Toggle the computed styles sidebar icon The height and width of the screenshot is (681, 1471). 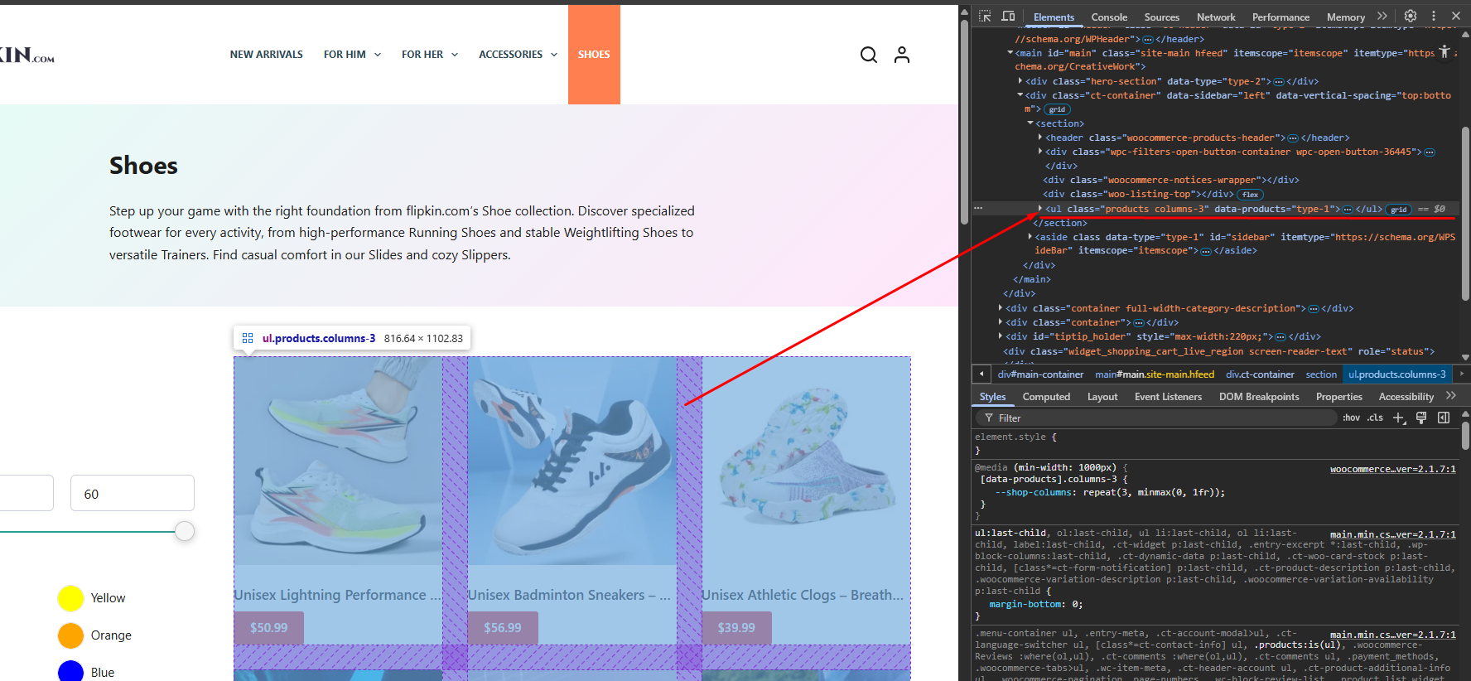(x=1444, y=418)
